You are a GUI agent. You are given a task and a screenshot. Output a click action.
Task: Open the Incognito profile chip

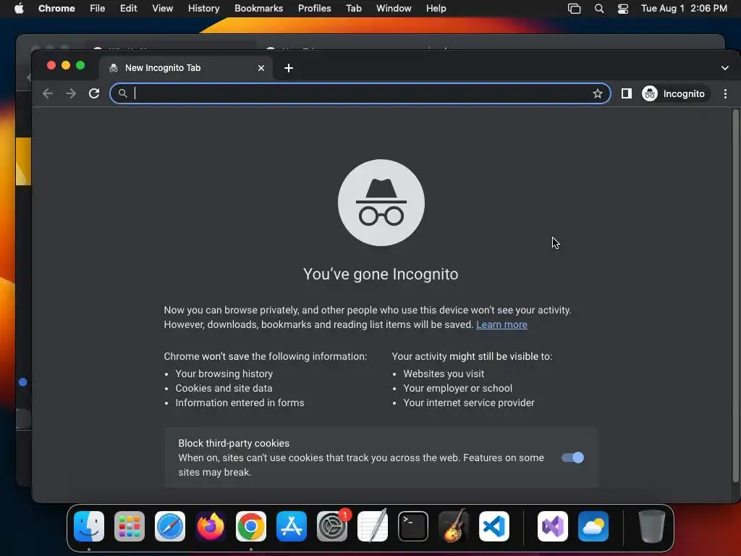click(674, 93)
